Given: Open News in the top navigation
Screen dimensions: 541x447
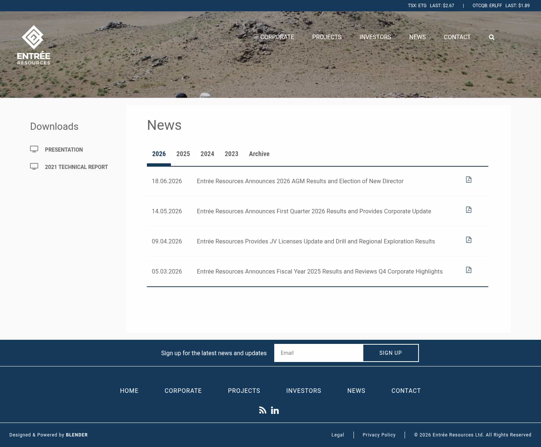Looking at the screenshot, I should 417,37.
